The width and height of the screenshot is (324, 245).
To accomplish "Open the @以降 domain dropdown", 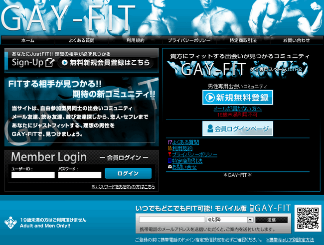I will point(230,220).
